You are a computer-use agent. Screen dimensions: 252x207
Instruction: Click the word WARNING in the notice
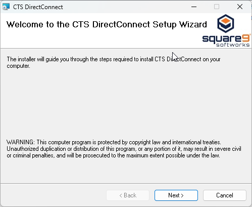(x=21, y=142)
